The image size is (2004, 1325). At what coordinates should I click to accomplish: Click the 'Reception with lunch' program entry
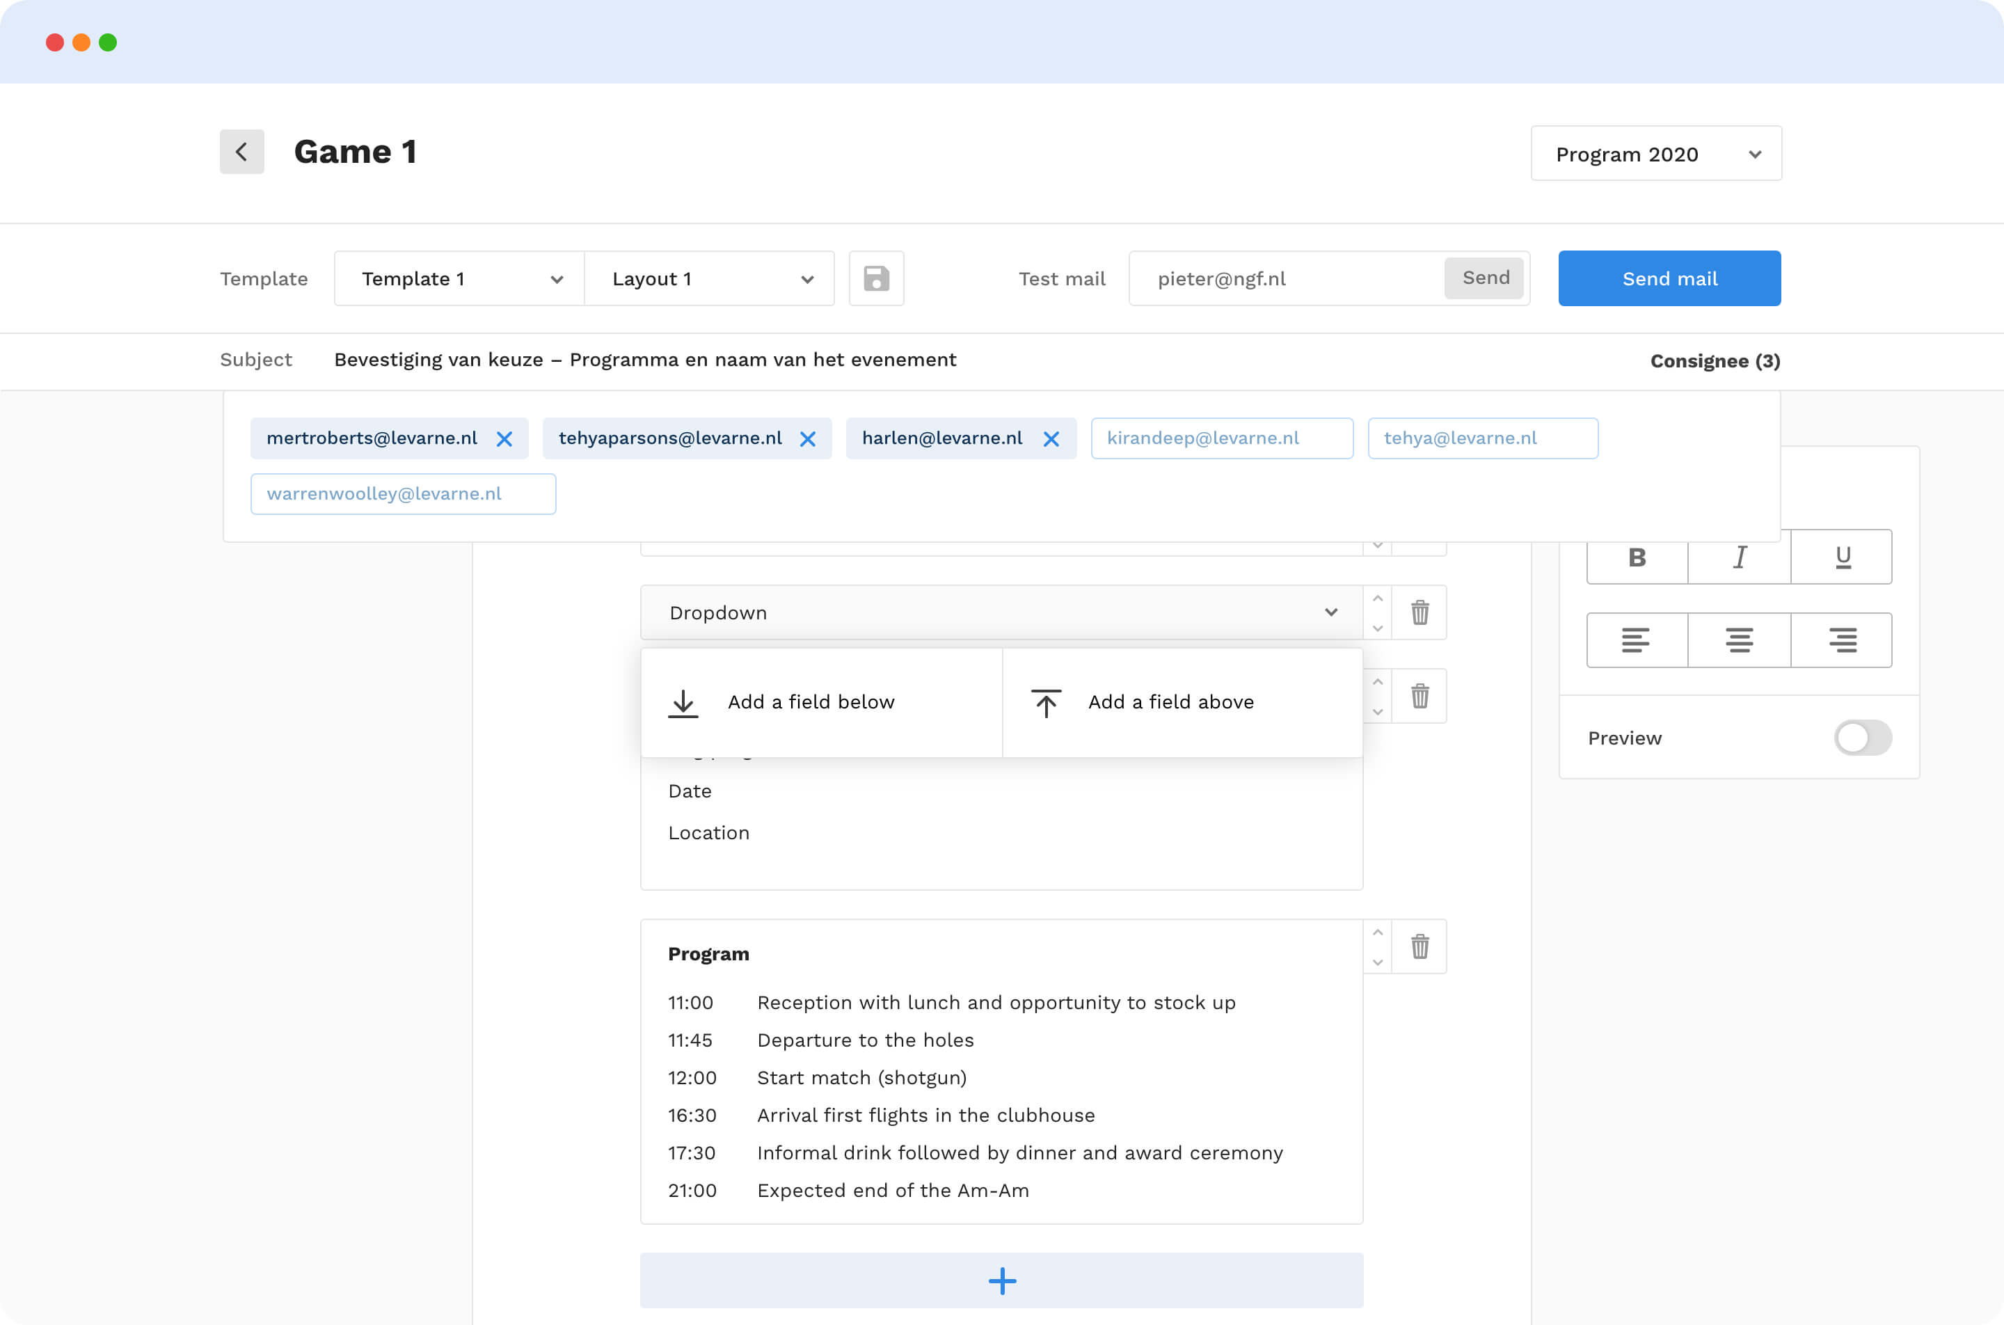(x=996, y=1003)
